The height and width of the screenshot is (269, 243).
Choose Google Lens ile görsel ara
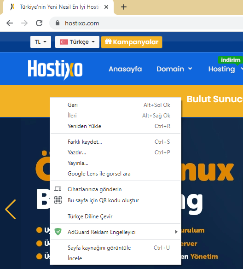pos(116,174)
